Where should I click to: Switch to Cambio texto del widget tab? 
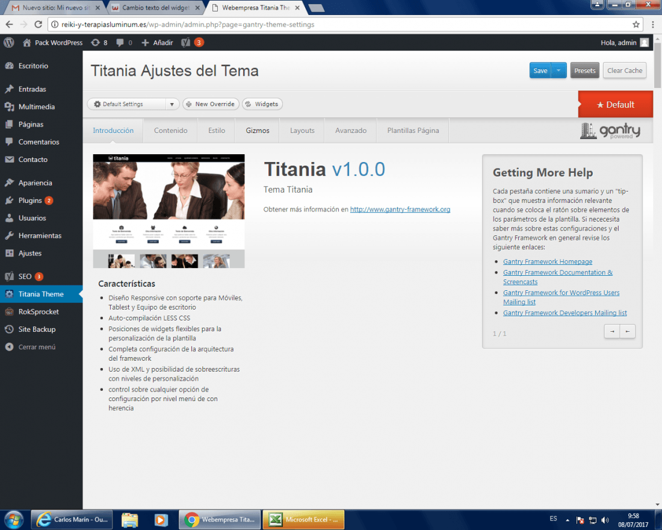point(156,8)
